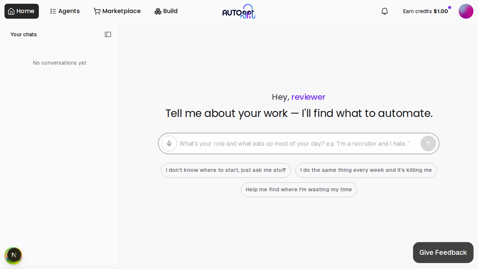Pick "Help me find where I'm wasting my time"
478x269 pixels.
coord(299,190)
